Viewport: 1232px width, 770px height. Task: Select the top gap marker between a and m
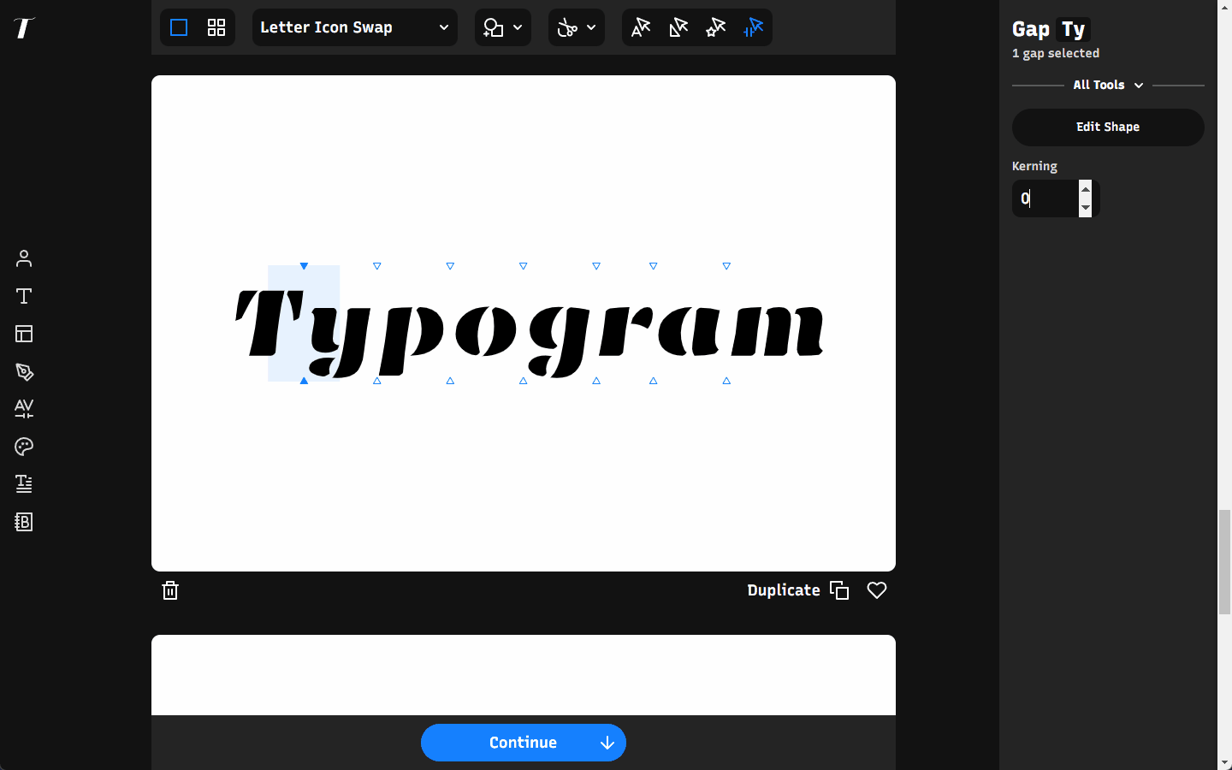click(726, 266)
